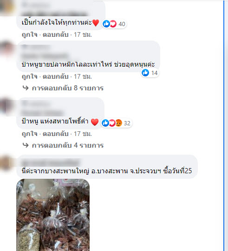
Task: Click the reply arrow icon next to 8 รายการ
Action: coord(26,88)
